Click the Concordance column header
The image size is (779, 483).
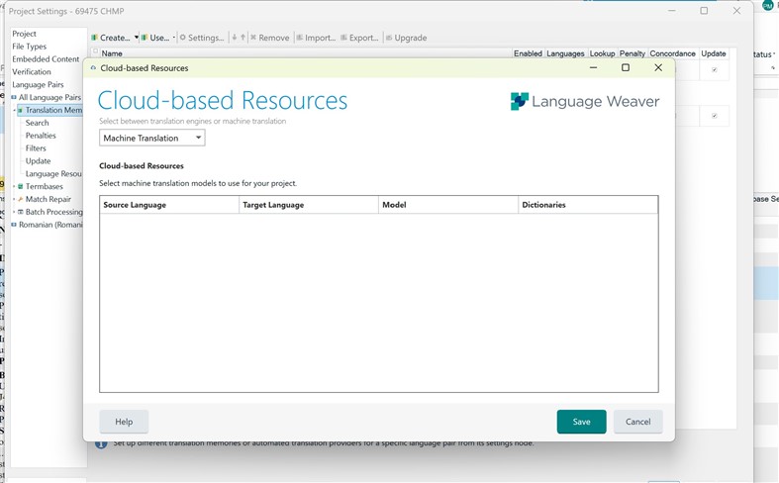tap(672, 53)
